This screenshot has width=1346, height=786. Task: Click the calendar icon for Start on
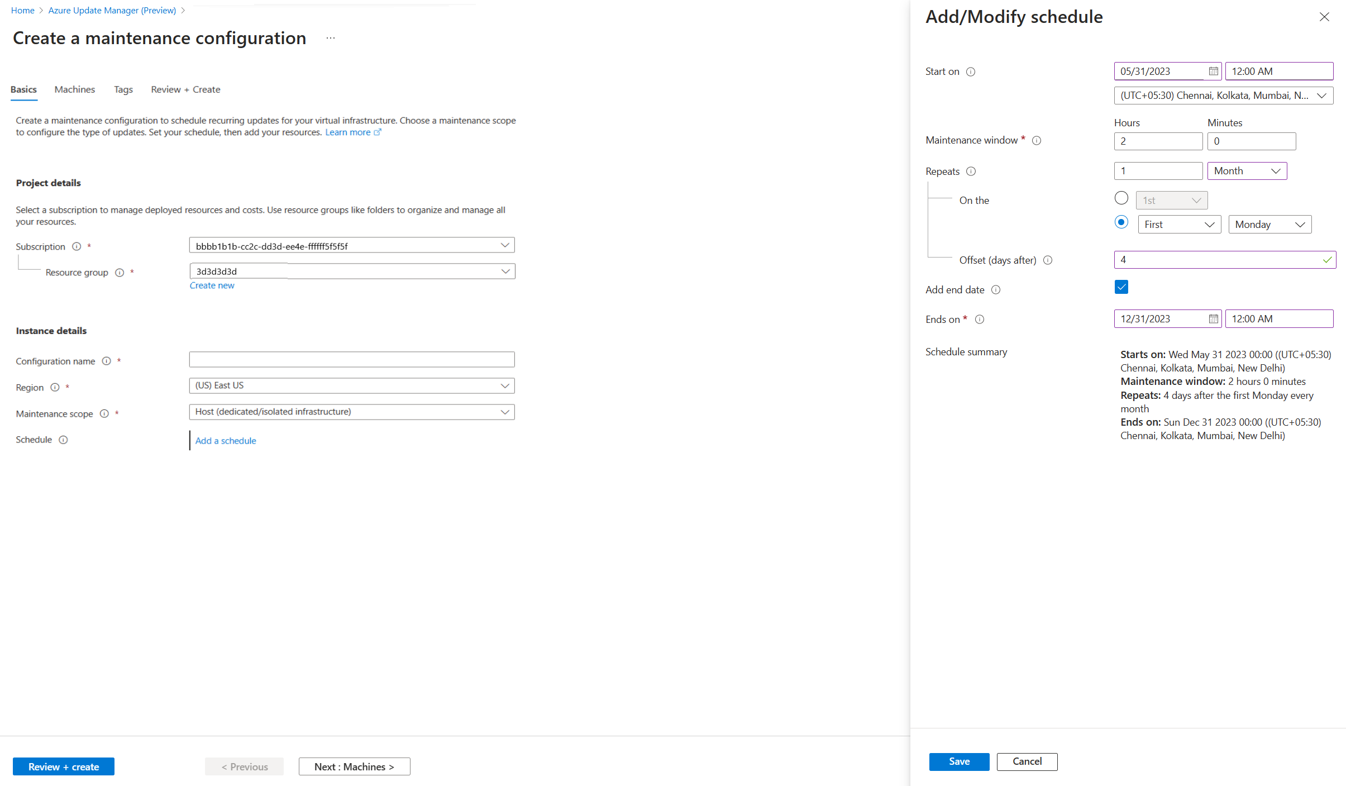pyautogui.click(x=1213, y=70)
